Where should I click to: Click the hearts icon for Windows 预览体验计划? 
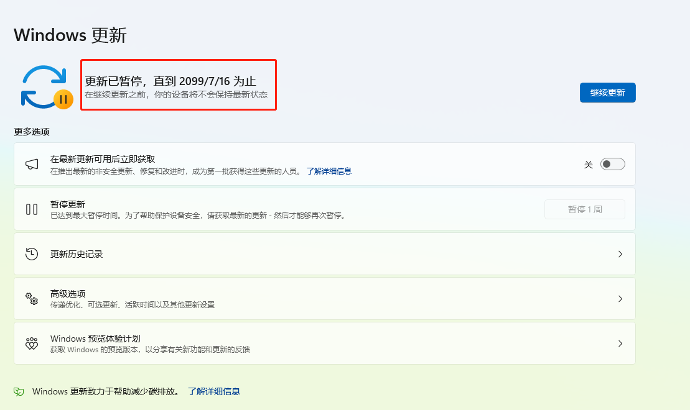[x=32, y=344]
